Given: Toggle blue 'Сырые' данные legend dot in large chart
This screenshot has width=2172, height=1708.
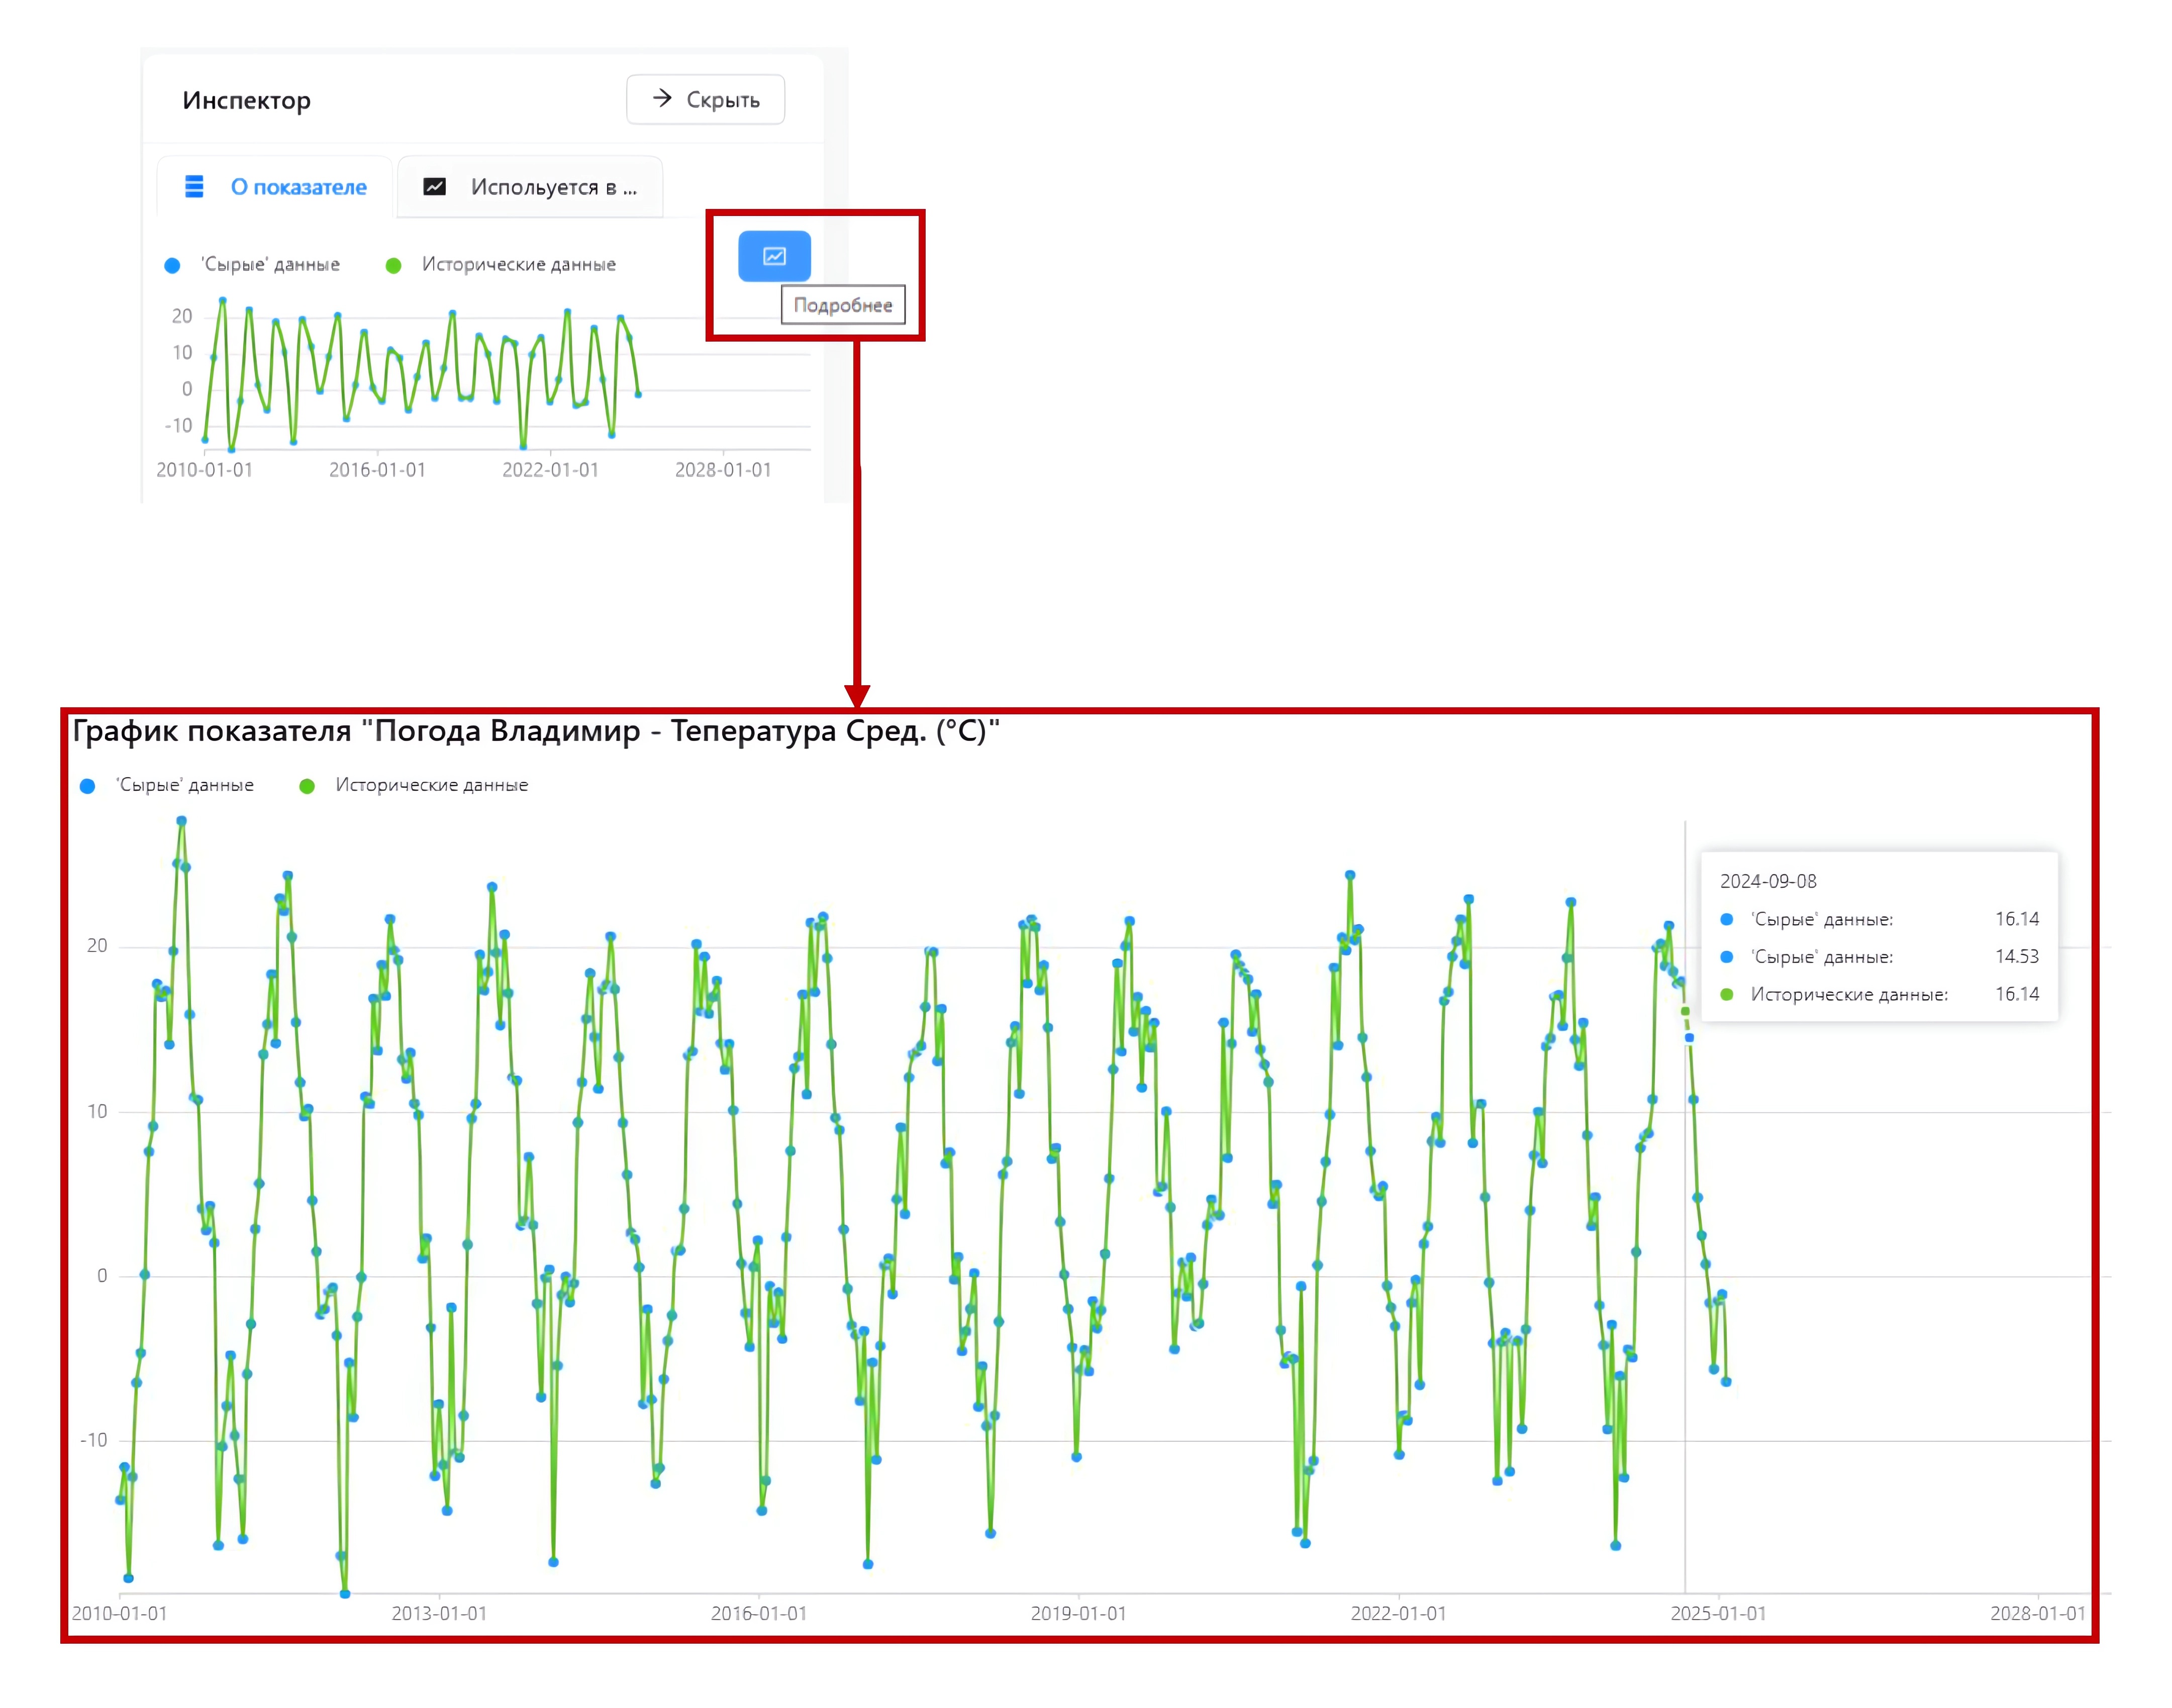Looking at the screenshot, I should 87,786.
